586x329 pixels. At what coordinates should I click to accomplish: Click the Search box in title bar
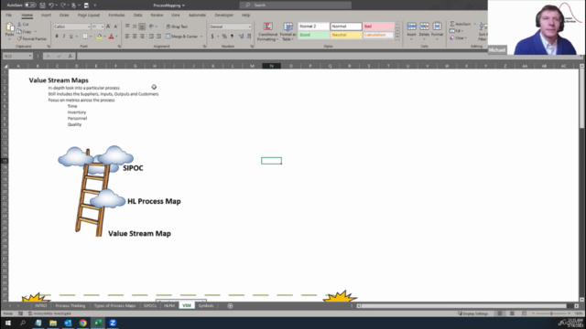[x=295, y=5]
